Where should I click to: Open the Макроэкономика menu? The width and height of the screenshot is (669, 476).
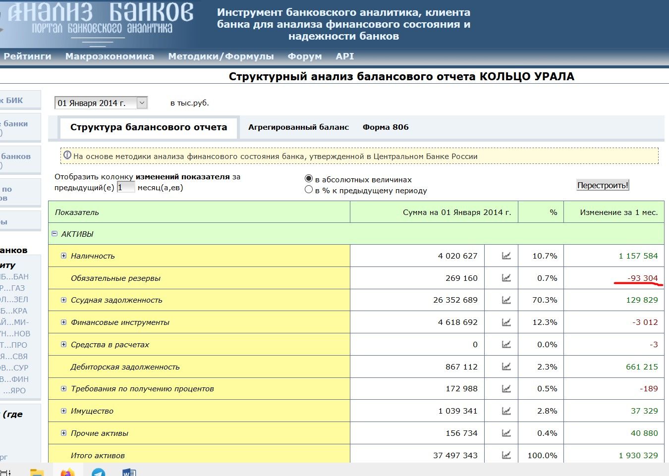pyautogui.click(x=110, y=56)
